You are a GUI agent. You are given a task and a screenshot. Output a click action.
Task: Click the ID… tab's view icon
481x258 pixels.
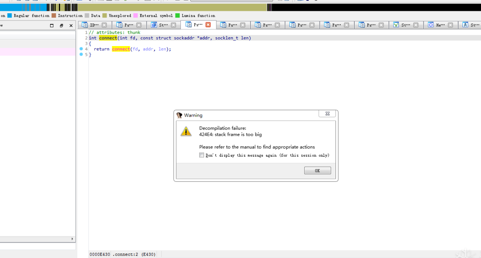(85, 25)
